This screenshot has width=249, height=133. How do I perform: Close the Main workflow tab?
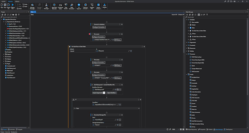tap(35, 12)
